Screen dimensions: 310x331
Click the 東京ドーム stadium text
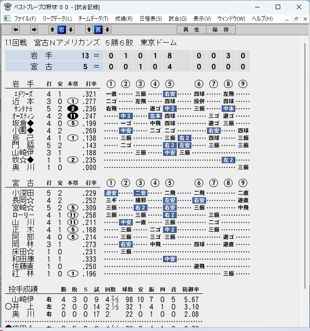click(158, 43)
